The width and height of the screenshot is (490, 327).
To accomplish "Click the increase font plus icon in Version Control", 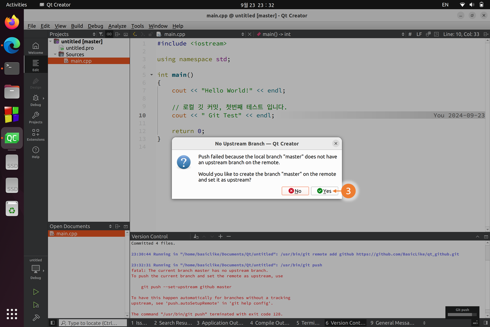I will (x=220, y=236).
